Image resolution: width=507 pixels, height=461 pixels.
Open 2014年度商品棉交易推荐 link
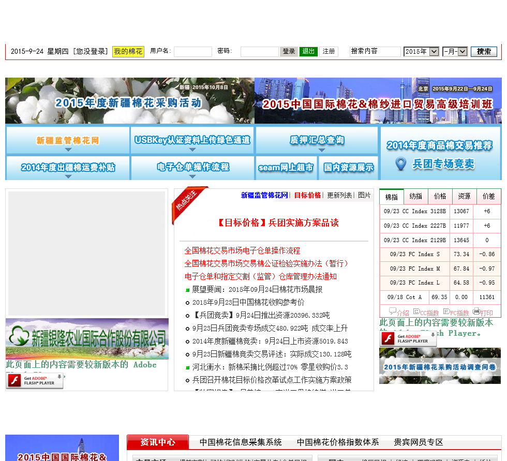pyautogui.click(x=440, y=145)
